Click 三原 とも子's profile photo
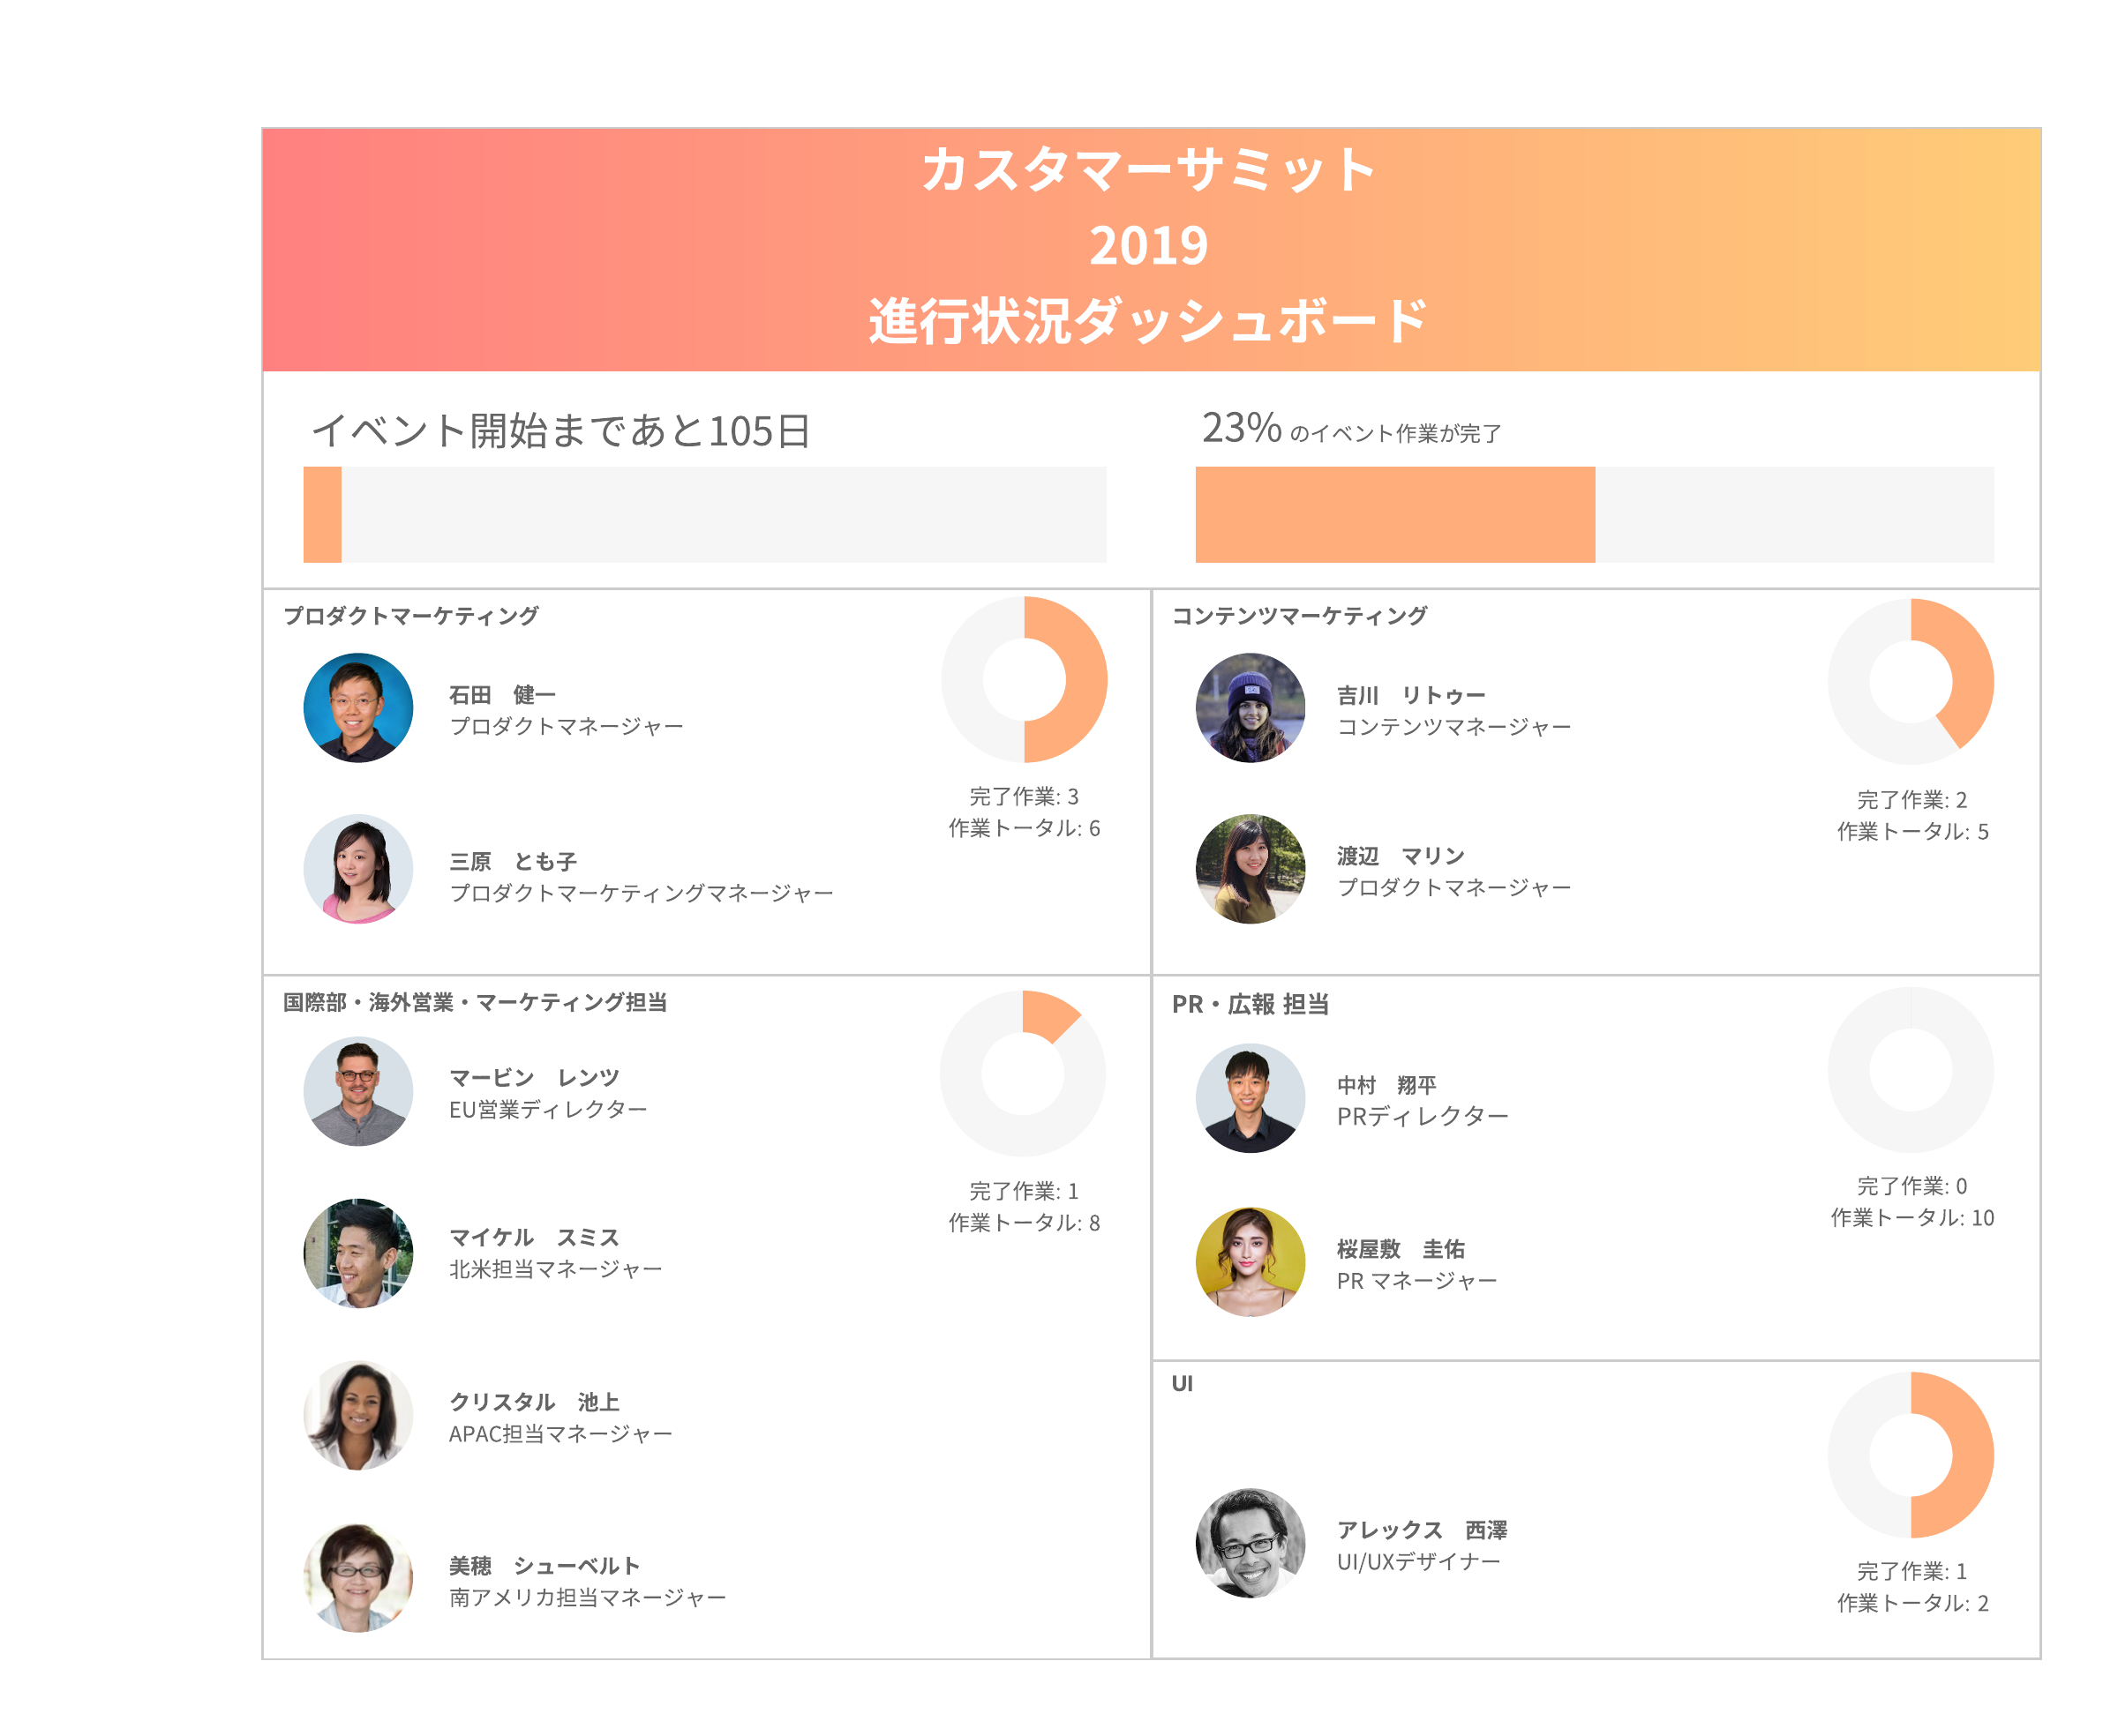 357,868
